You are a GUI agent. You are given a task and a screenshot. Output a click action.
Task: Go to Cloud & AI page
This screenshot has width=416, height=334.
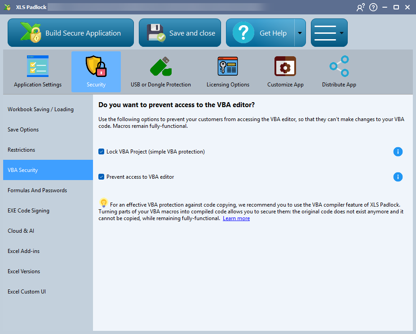pyautogui.click(x=48, y=230)
